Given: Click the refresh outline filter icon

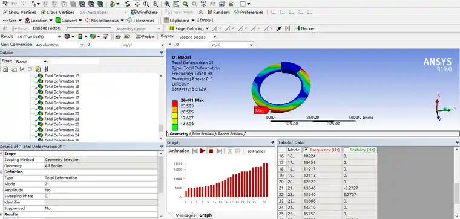Looking at the screenshot, I should coord(5,69).
